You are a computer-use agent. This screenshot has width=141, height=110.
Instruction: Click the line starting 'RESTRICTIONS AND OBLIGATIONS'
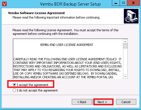pyautogui.click(x=68, y=66)
